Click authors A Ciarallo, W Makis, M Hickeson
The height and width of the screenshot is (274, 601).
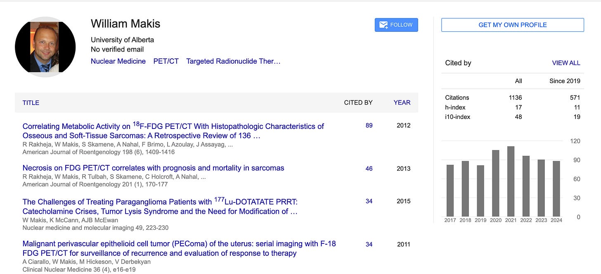click(86, 262)
